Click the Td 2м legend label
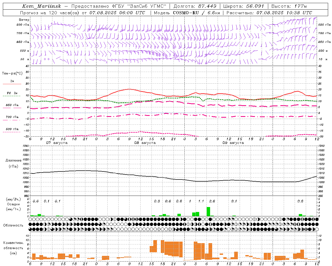Viewport: 332px width, 266px height. coord(12,93)
